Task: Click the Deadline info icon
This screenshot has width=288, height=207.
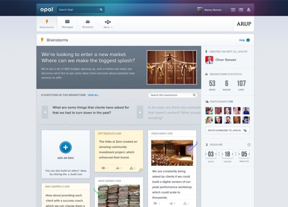Action: pos(249,145)
